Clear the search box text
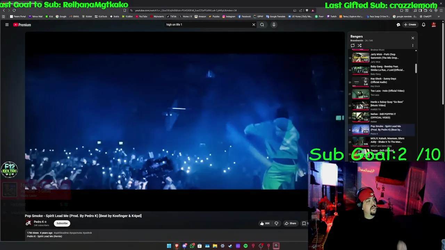The width and height of the screenshot is (445, 250). click(x=253, y=25)
